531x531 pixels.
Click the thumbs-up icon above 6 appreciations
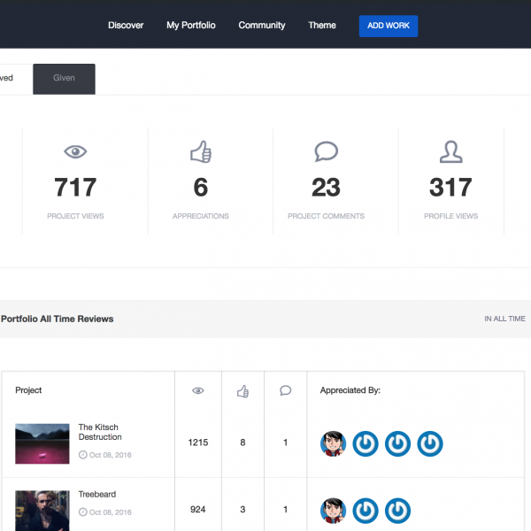[x=201, y=151]
